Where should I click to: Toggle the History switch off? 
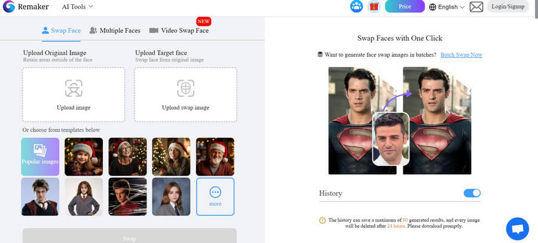pos(472,193)
